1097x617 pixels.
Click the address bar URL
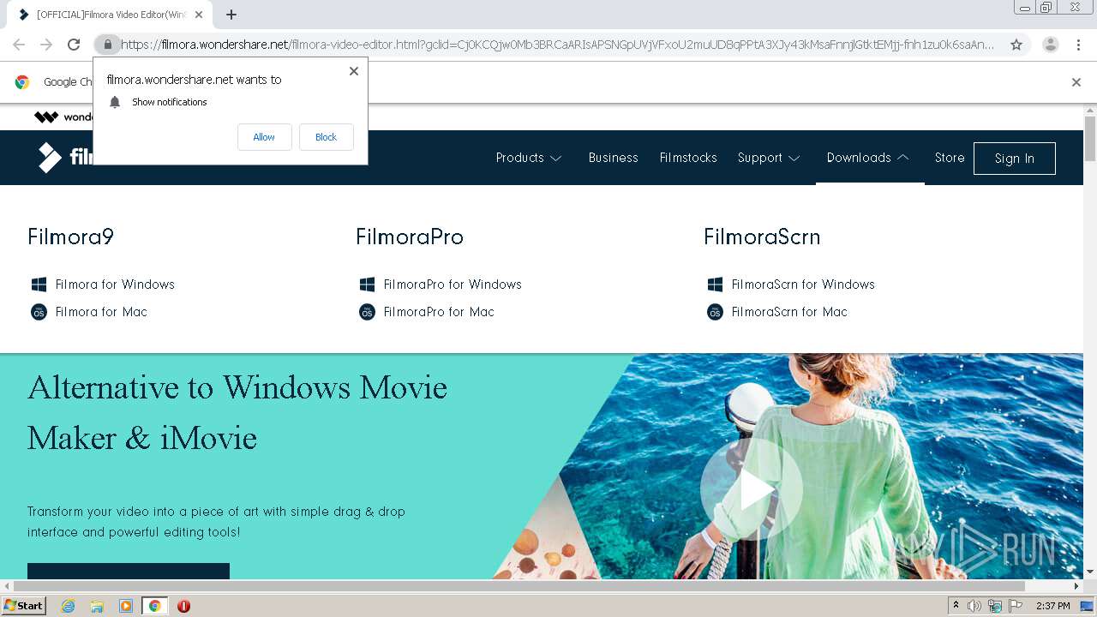point(557,45)
